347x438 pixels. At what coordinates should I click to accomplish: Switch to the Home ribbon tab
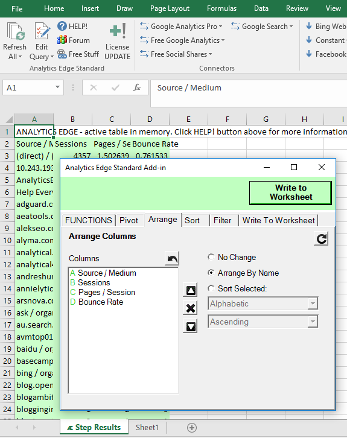(54, 8)
